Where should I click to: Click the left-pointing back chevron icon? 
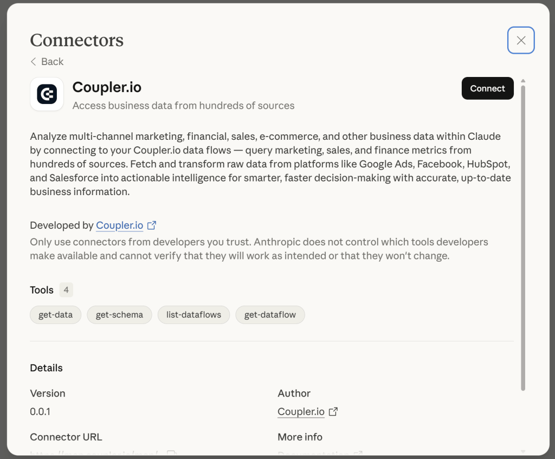coord(33,61)
